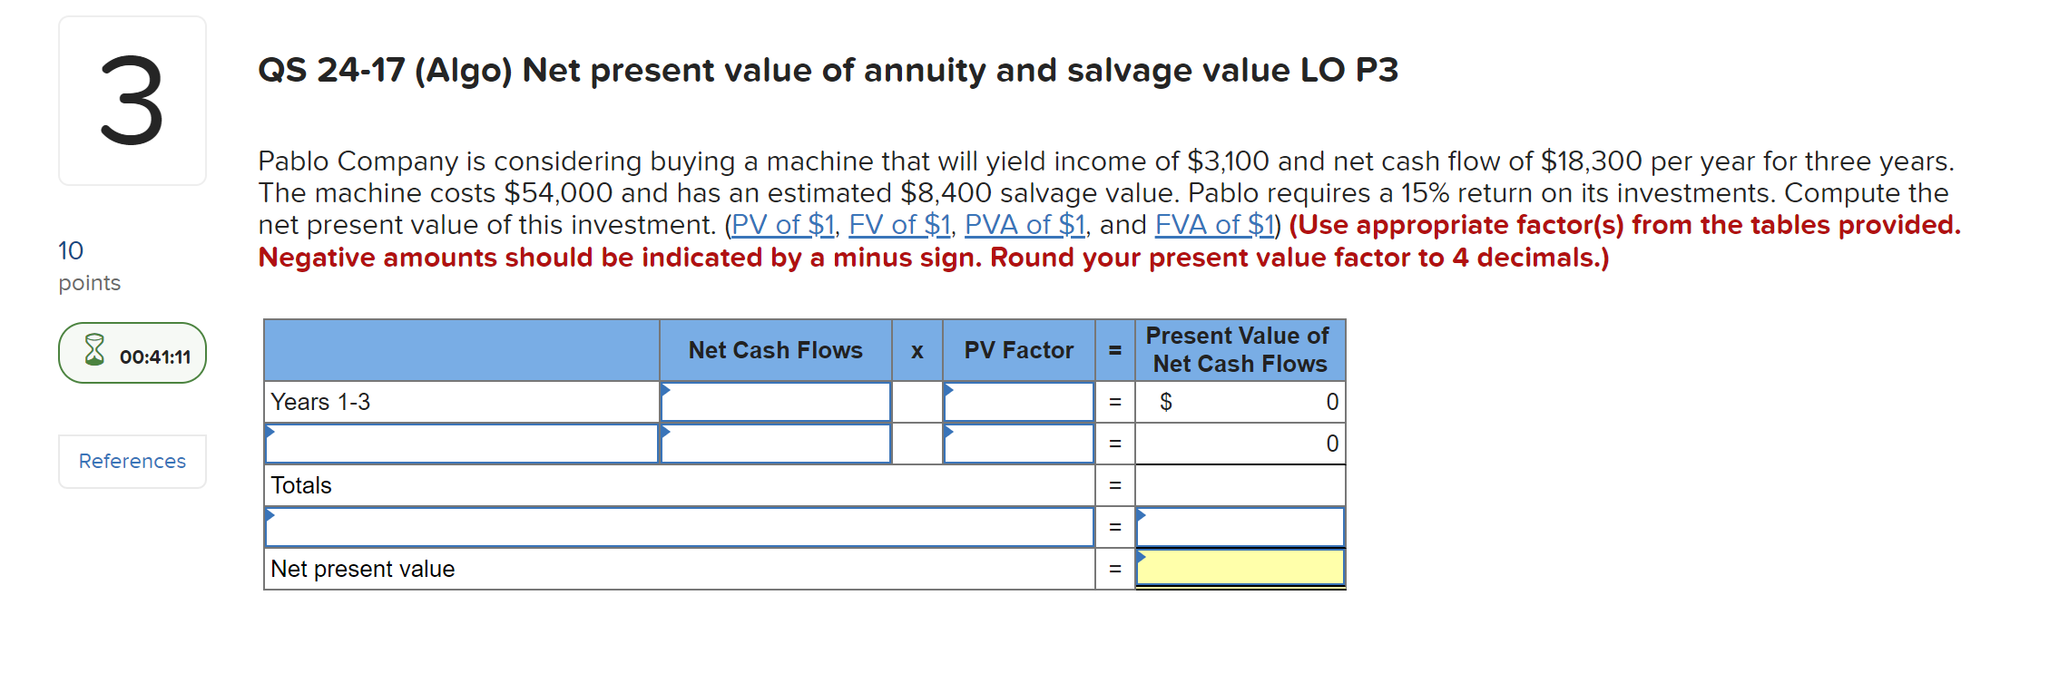Screen dimensions: 2059x693
Task: Click the flag on the second row label cell
Action: pos(270,430)
